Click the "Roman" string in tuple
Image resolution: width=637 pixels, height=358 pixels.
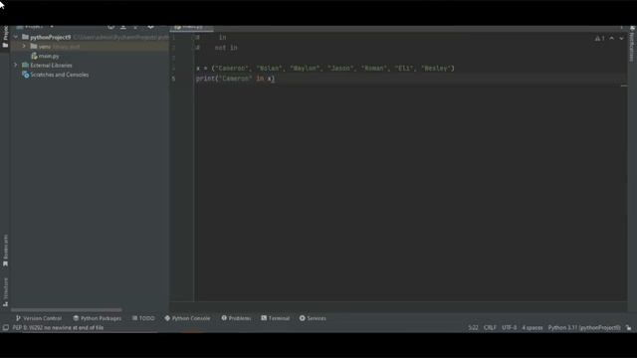[374, 69]
